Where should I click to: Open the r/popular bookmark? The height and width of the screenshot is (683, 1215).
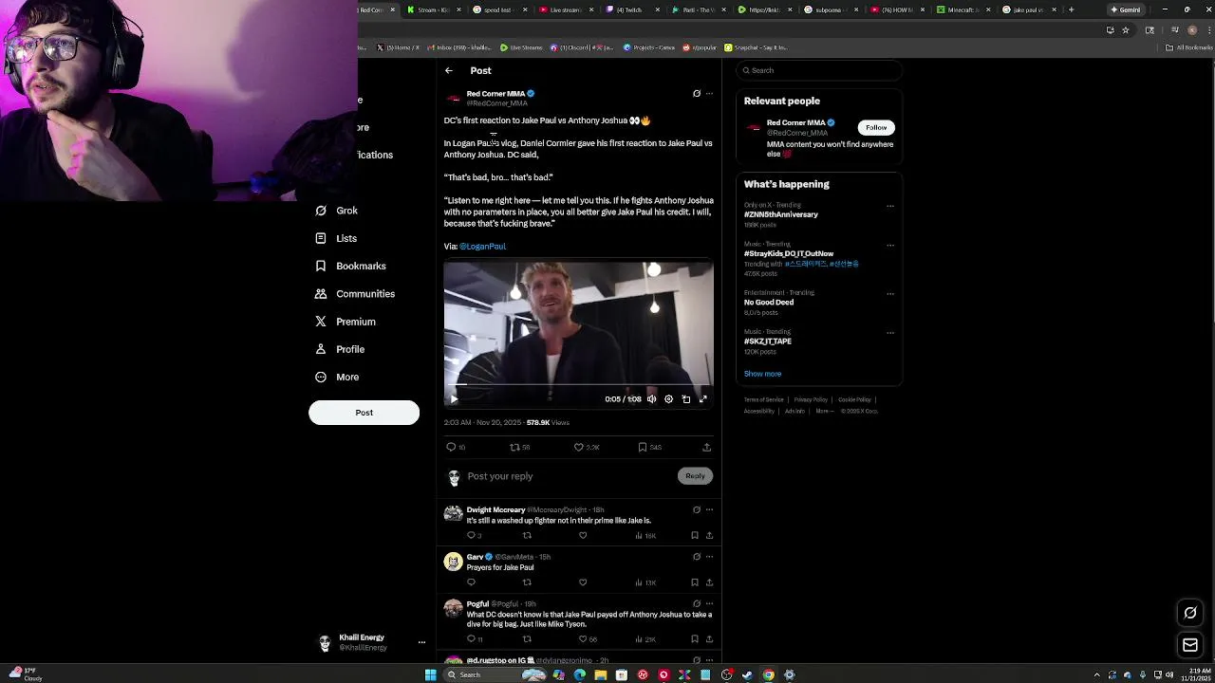click(x=701, y=47)
